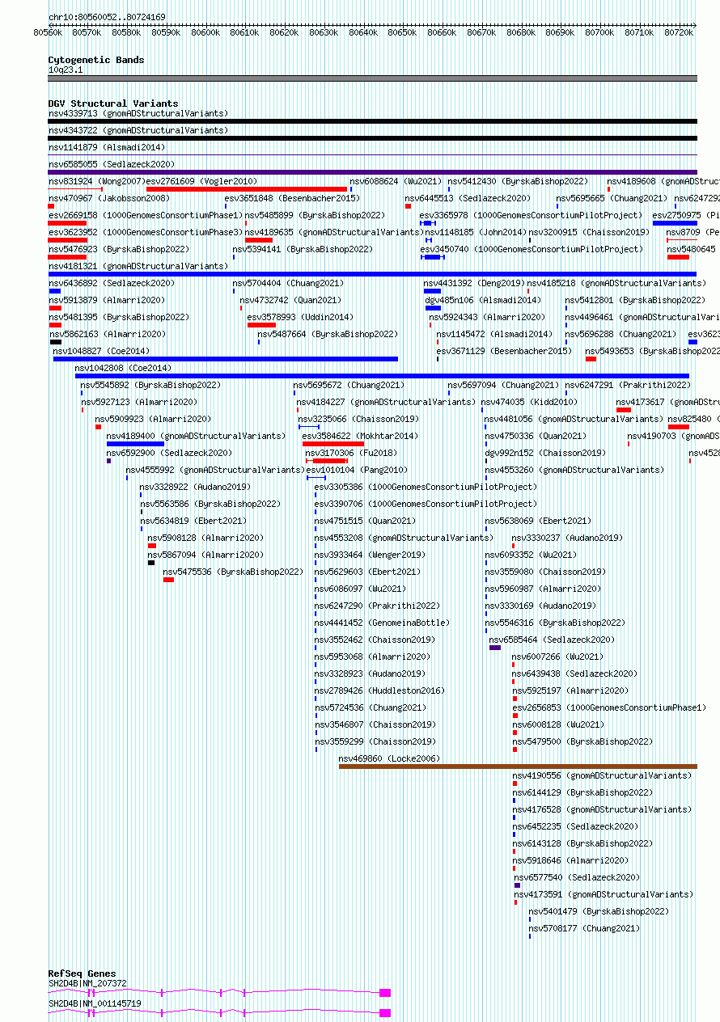The image size is (720, 1022).
Task: Select the nsv4343722 variant label
Action: point(138,130)
